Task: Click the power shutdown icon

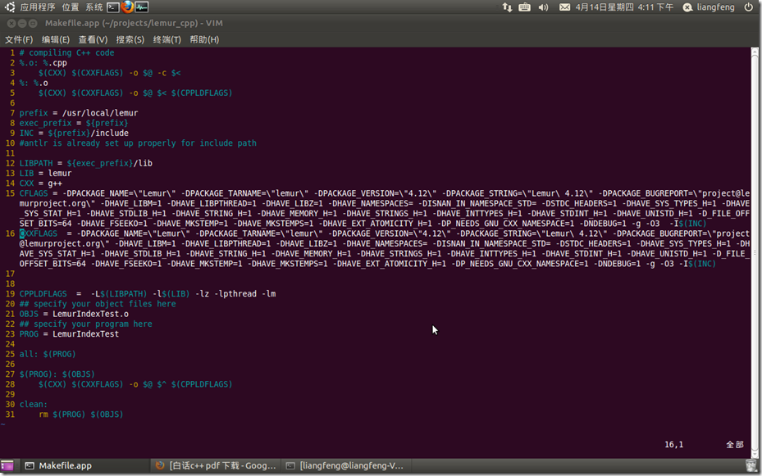Action: [x=748, y=7]
